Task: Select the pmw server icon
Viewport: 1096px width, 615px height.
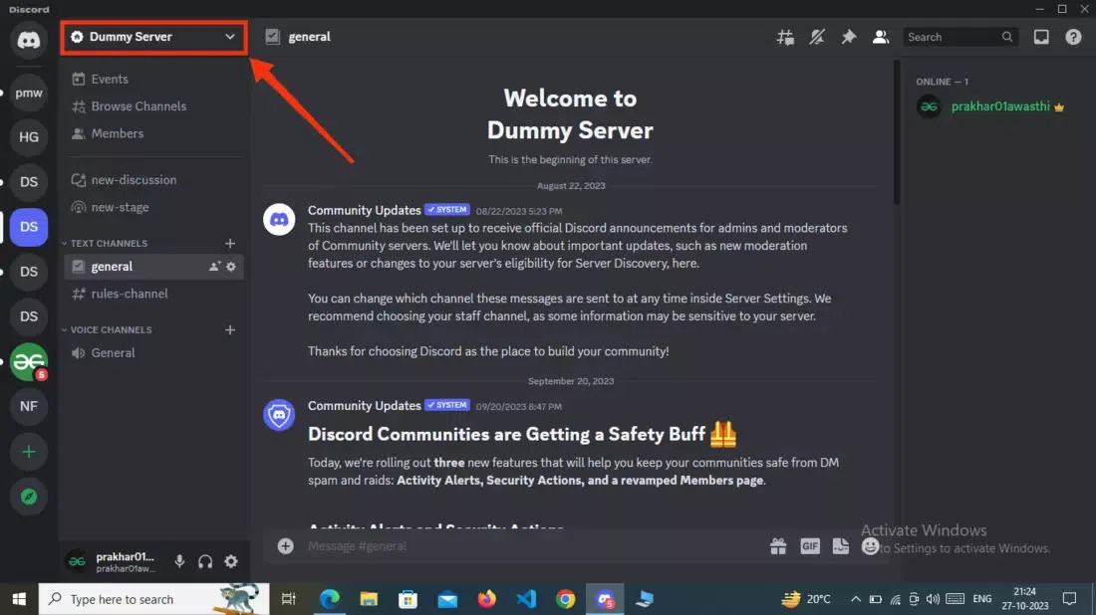Action: tap(29, 93)
